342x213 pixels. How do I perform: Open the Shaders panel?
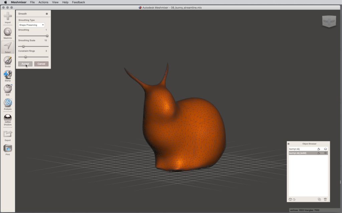pyautogui.click(x=8, y=118)
